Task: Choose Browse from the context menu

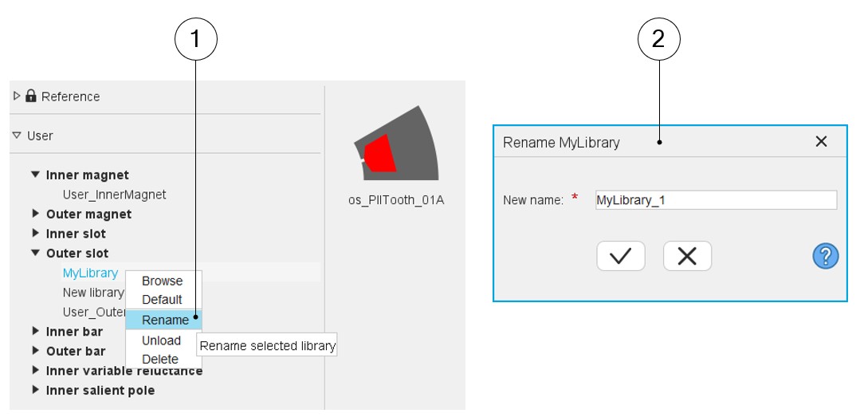Action: coord(162,281)
